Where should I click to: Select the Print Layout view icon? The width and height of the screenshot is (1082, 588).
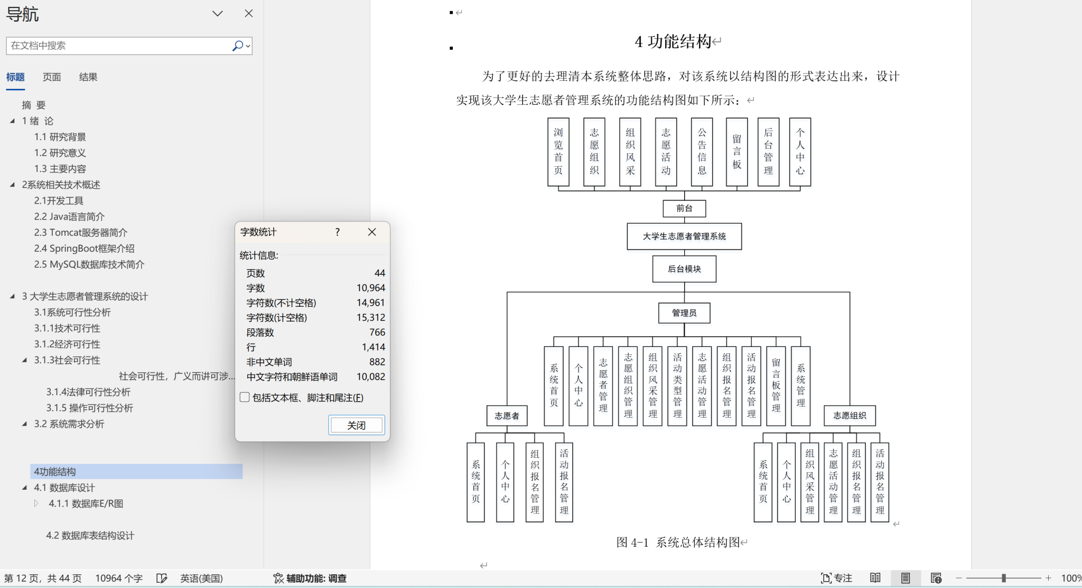pos(906,578)
